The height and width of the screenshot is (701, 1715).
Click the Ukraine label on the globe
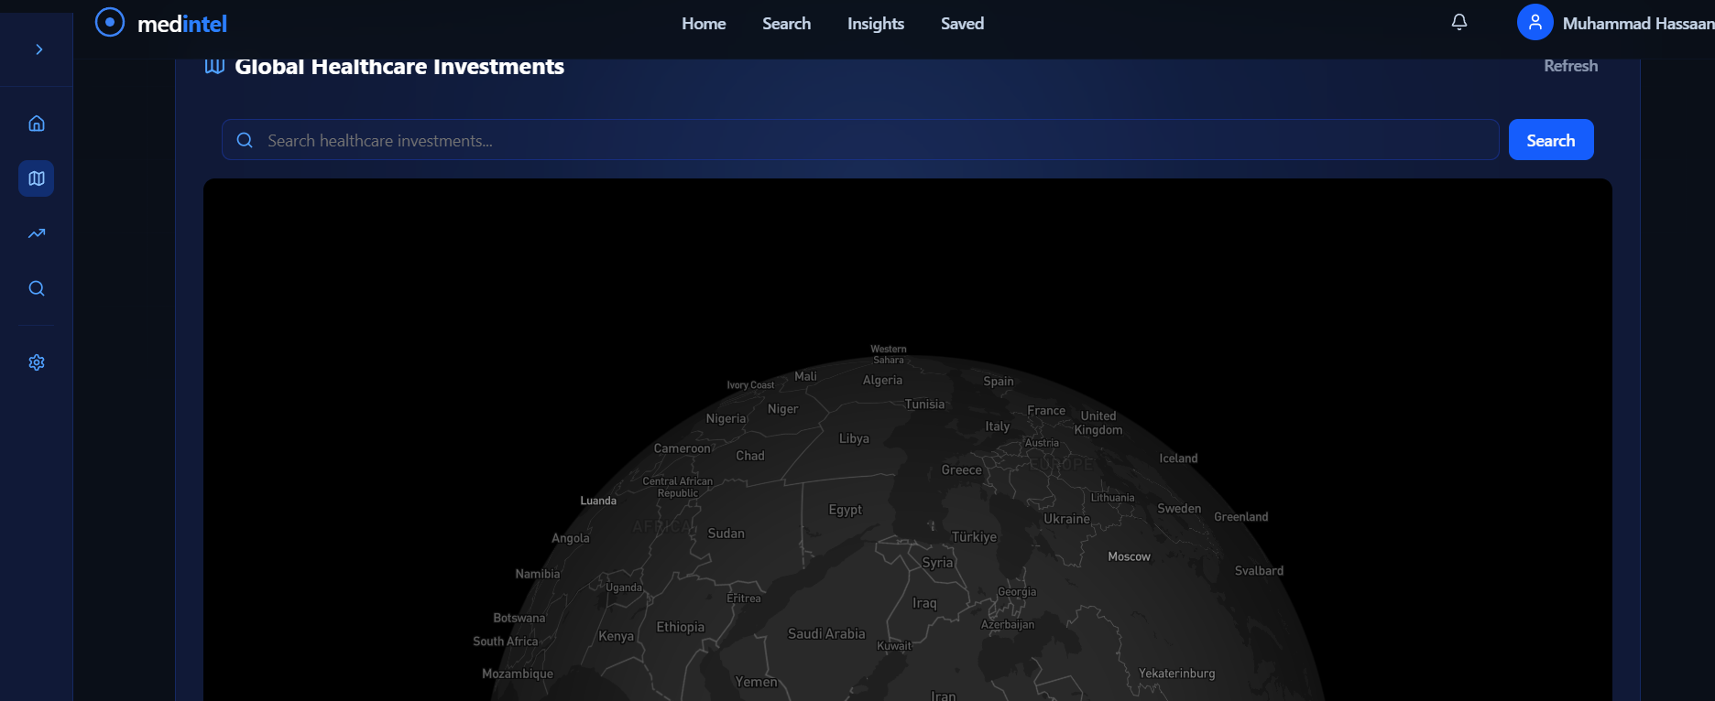coord(1067,519)
